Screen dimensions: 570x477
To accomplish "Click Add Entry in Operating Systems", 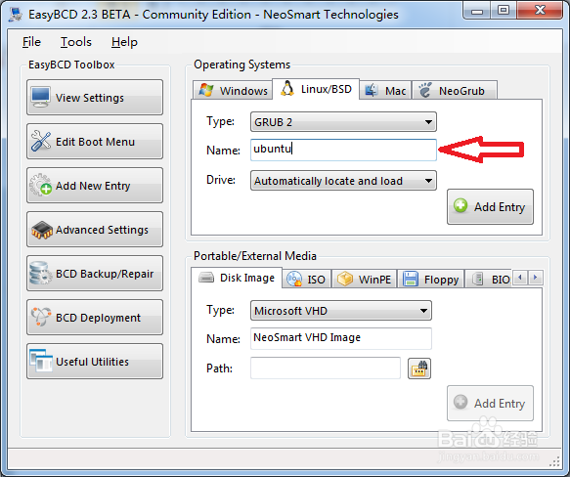I will (x=490, y=206).
